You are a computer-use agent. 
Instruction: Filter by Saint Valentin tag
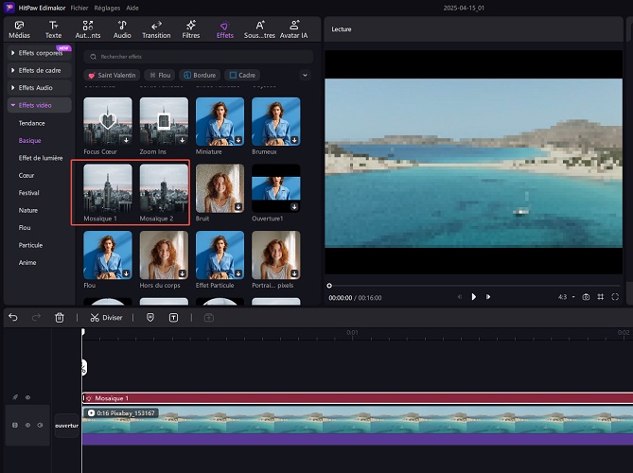click(x=112, y=75)
